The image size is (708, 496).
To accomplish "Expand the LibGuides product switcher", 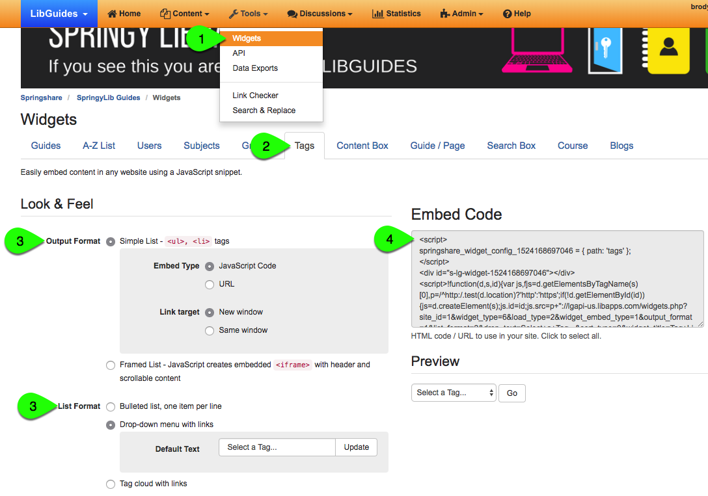I will pyautogui.click(x=59, y=13).
